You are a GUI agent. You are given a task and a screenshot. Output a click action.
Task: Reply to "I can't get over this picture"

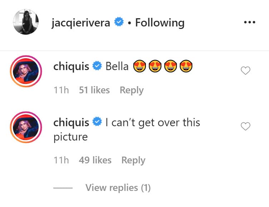pos(133,160)
